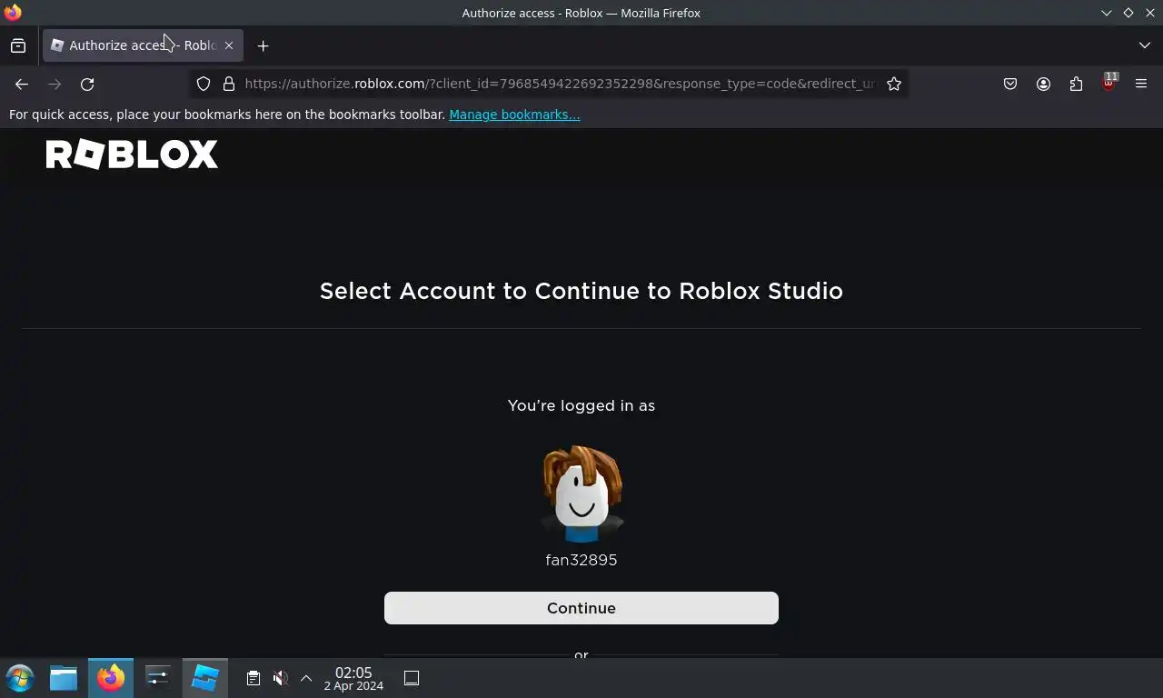Open the taskbar start menu
Viewport: 1163px width, 698px height.
(20, 678)
